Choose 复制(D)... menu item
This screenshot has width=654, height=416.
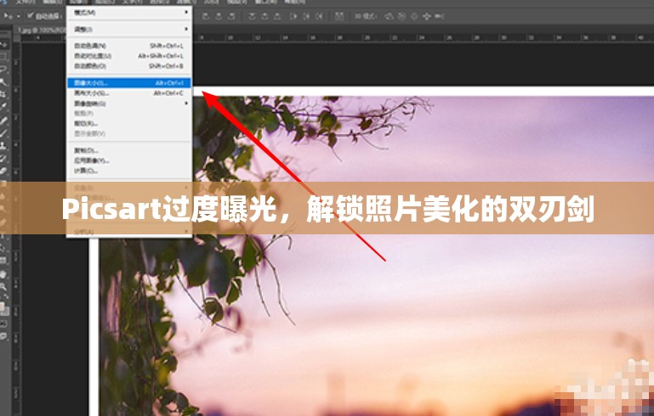[x=129, y=150]
